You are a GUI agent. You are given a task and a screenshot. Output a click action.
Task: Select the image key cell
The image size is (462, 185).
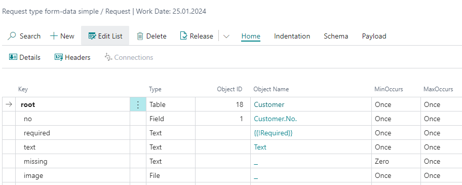coord(73,175)
